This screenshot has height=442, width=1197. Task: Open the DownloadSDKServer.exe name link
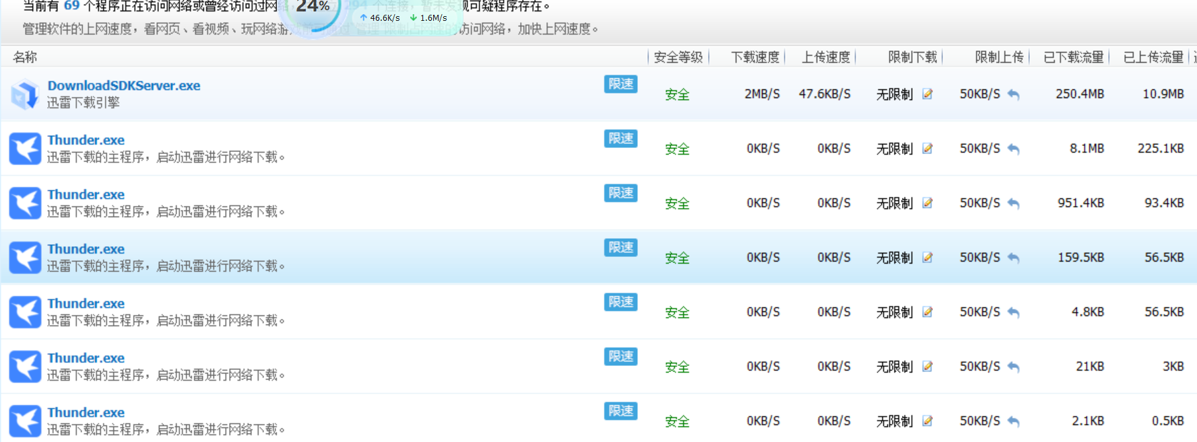pyautogui.click(x=123, y=85)
